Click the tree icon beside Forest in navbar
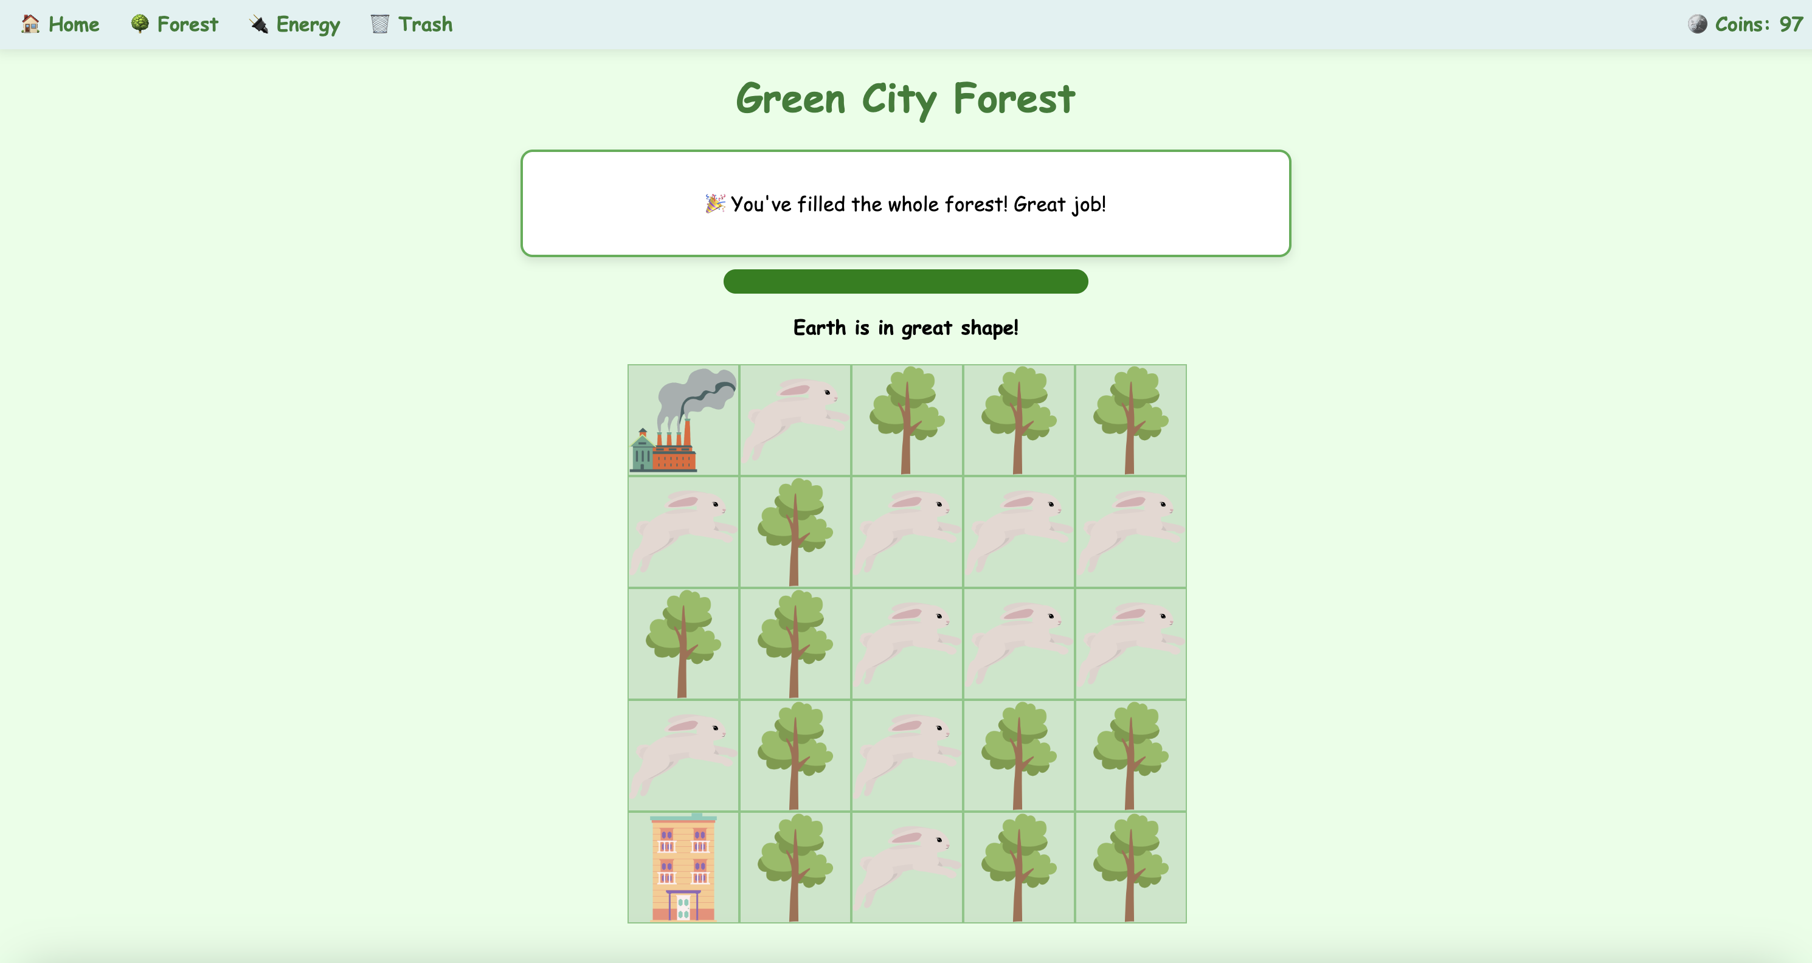Screen dimensions: 1812x963 pos(140,24)
